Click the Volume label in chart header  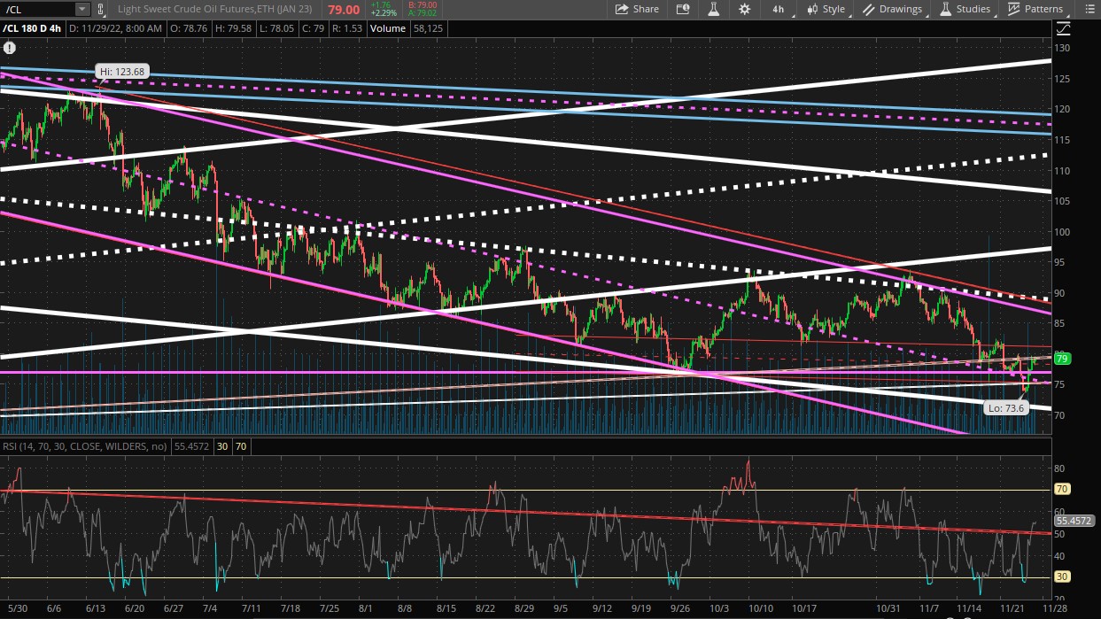click(387, 28)
